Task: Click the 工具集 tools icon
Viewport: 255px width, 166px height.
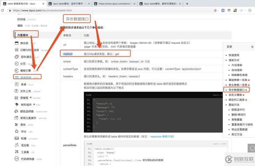Action: click(17, 152)
